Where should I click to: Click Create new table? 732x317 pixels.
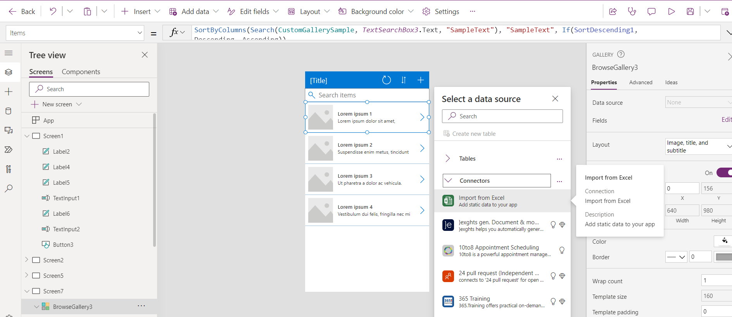(x=469, y=133)
